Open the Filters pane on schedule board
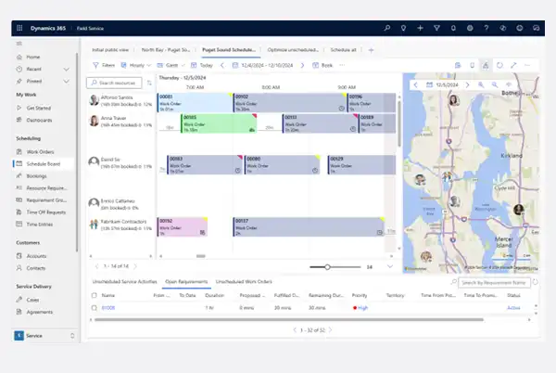Screen dimensions: 556x373 104,66
